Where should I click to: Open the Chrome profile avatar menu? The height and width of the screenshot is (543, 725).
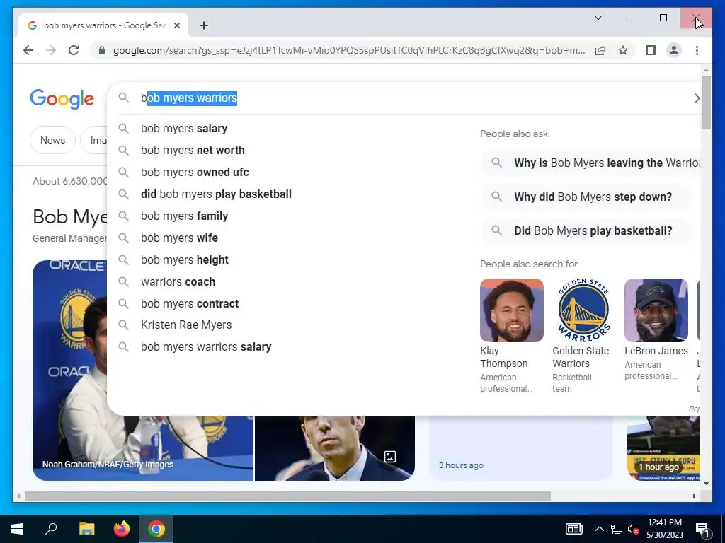point(674,50)
